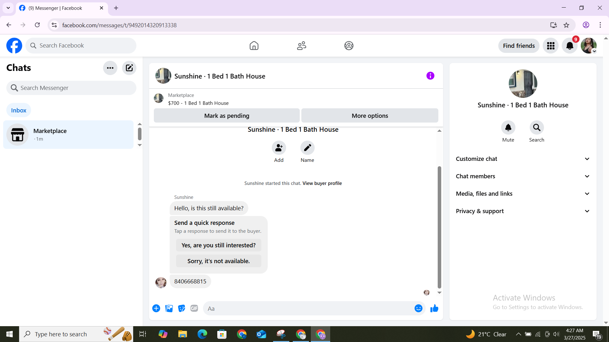Open the Chats options three-dot menu
This screenshot has width=609, height=342.
pyautogui.click(x=110, y=68)
